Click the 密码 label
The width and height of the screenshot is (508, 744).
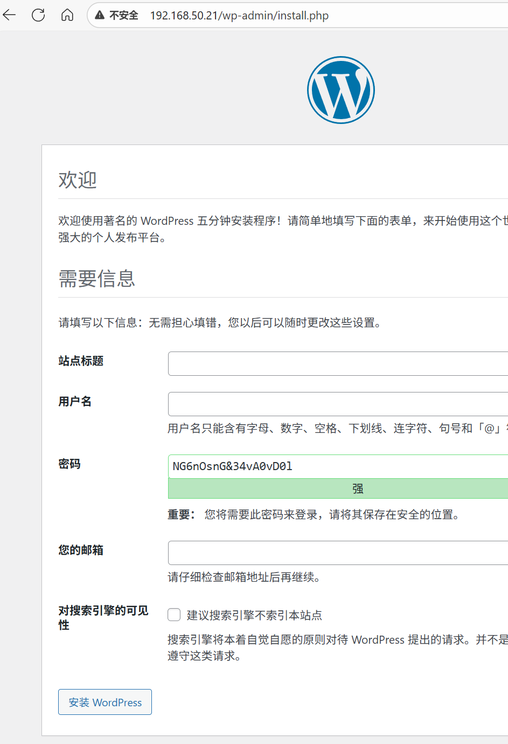pyautogui.click(x=69, y=464)
